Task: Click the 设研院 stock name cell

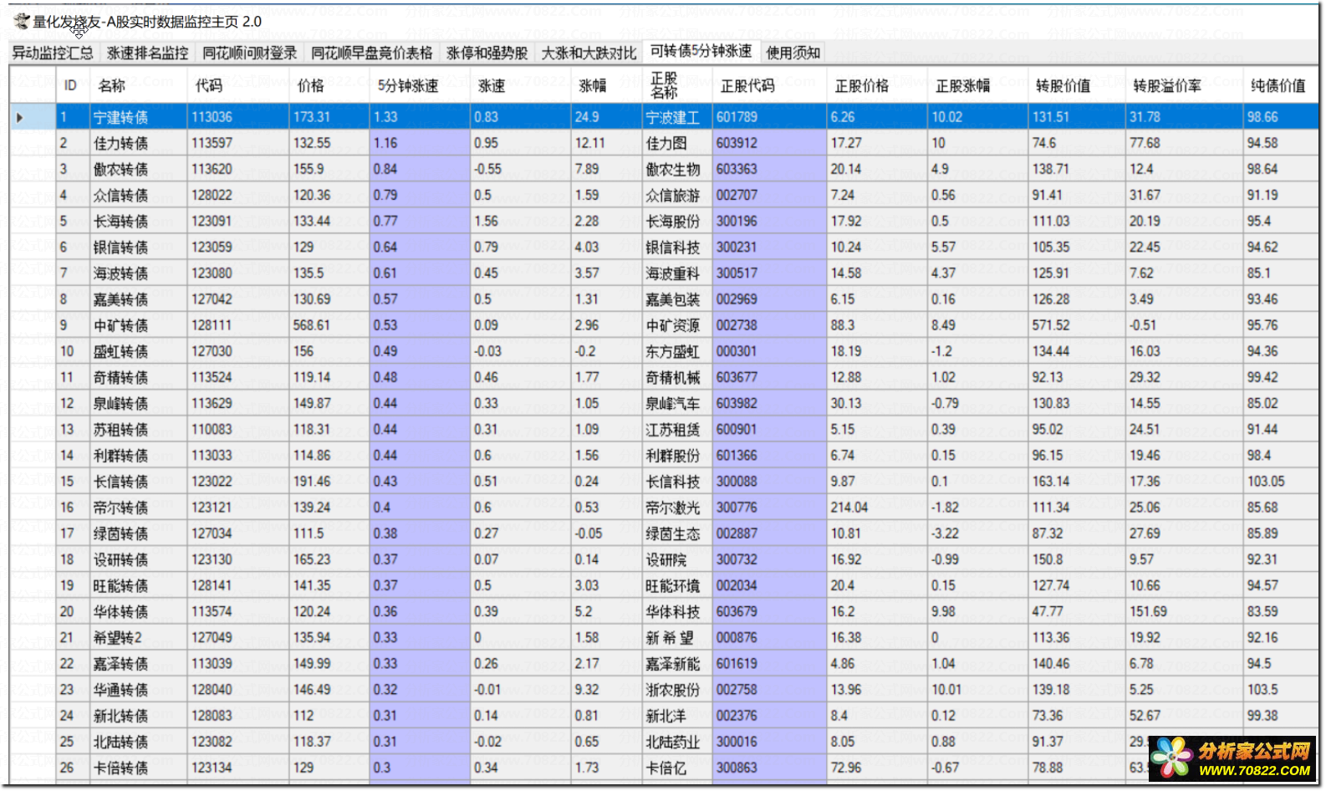Action: (676, 559)
